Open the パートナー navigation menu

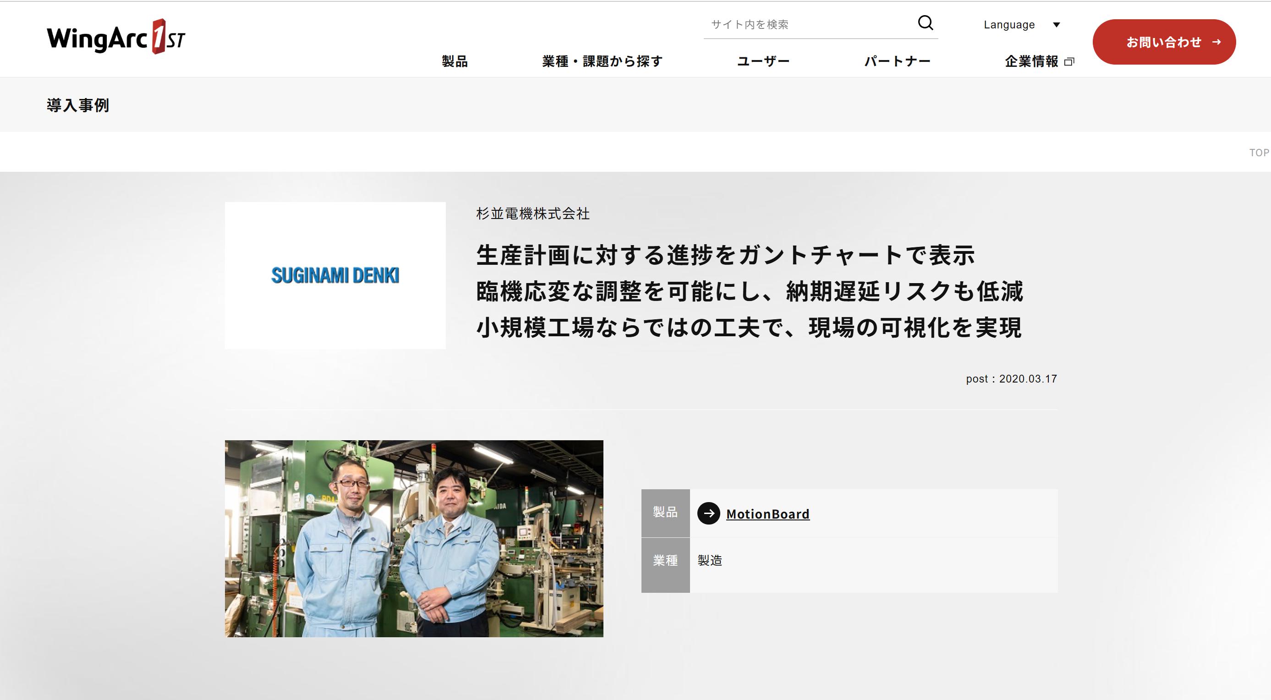pyautogui.click(x=897, y=61)
